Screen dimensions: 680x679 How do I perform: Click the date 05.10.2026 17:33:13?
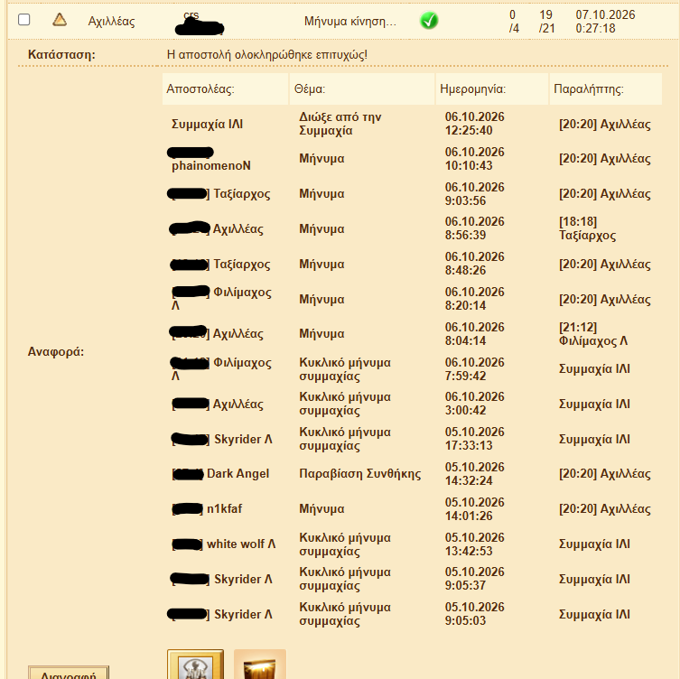coord(474,439)
